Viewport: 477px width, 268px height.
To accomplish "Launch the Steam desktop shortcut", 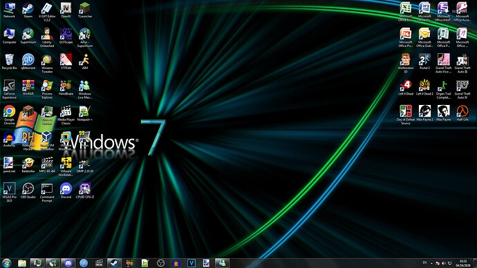I will pyautogui.click(x=28, y=10).
